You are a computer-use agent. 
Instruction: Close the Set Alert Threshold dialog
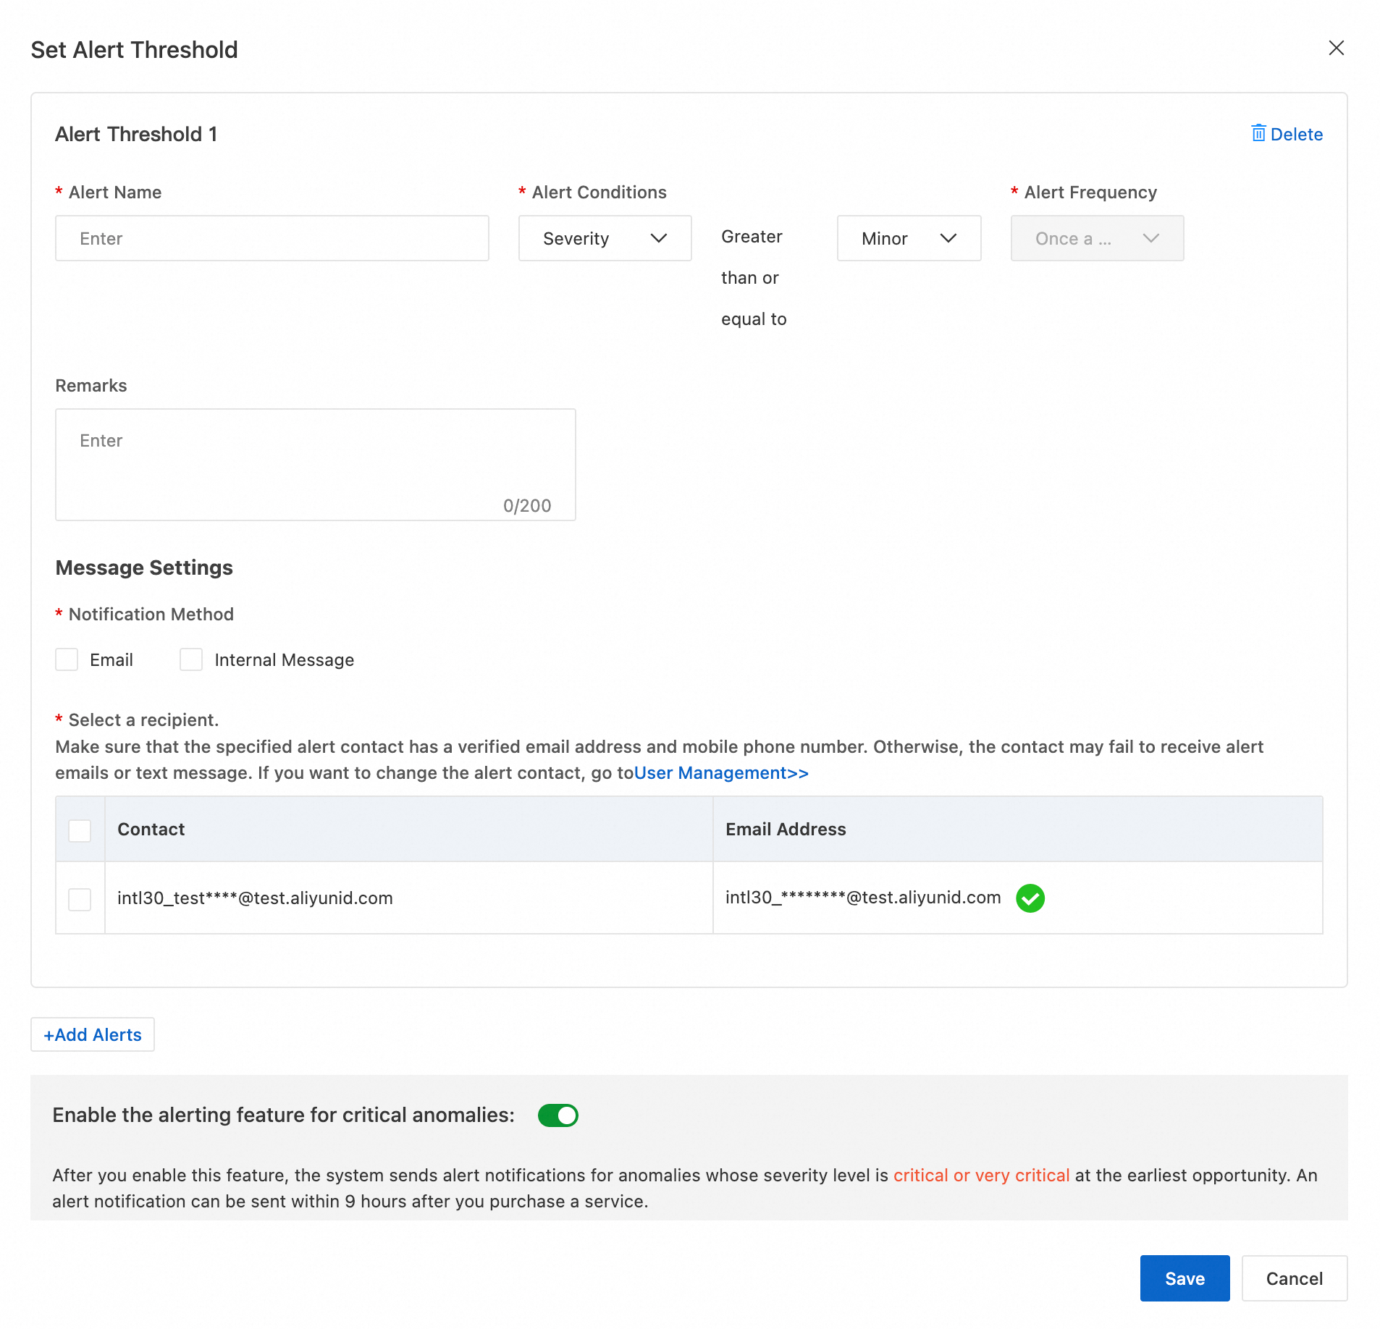tap(1336, 48)
